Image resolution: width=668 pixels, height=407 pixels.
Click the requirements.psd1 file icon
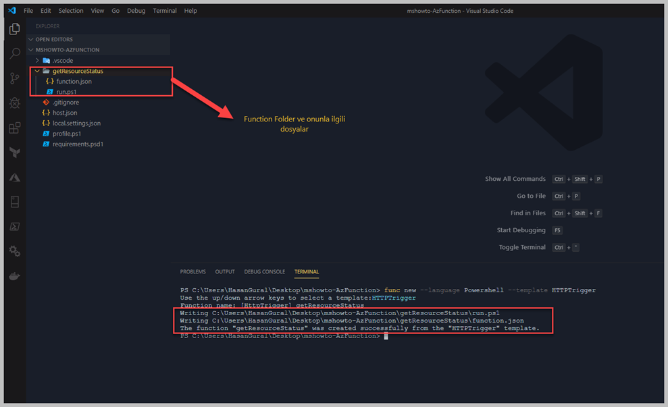click(46, 144)
